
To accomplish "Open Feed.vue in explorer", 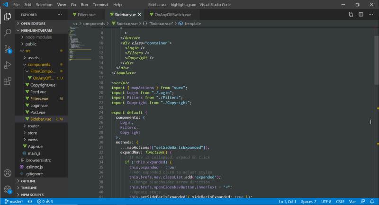I will [x=38, y=92].
